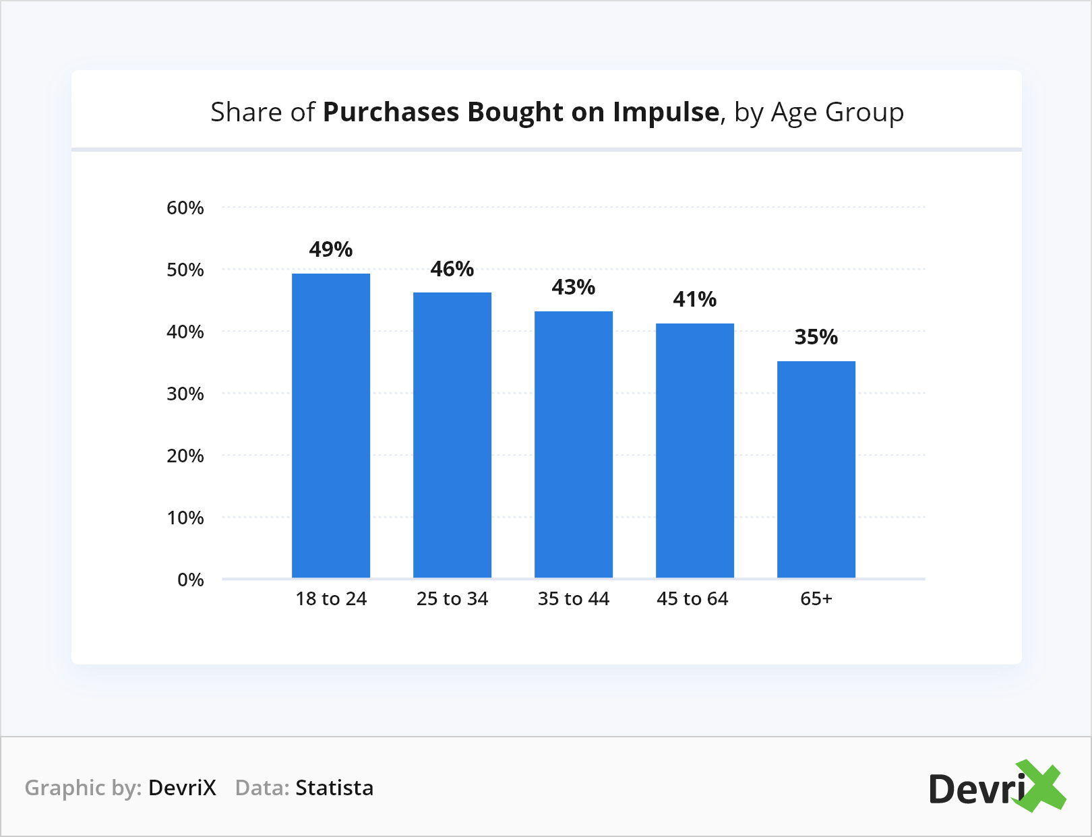Select the 18 to 24 bar
The width and height of the screenshot is (1092, 837).
coord(330,426)
